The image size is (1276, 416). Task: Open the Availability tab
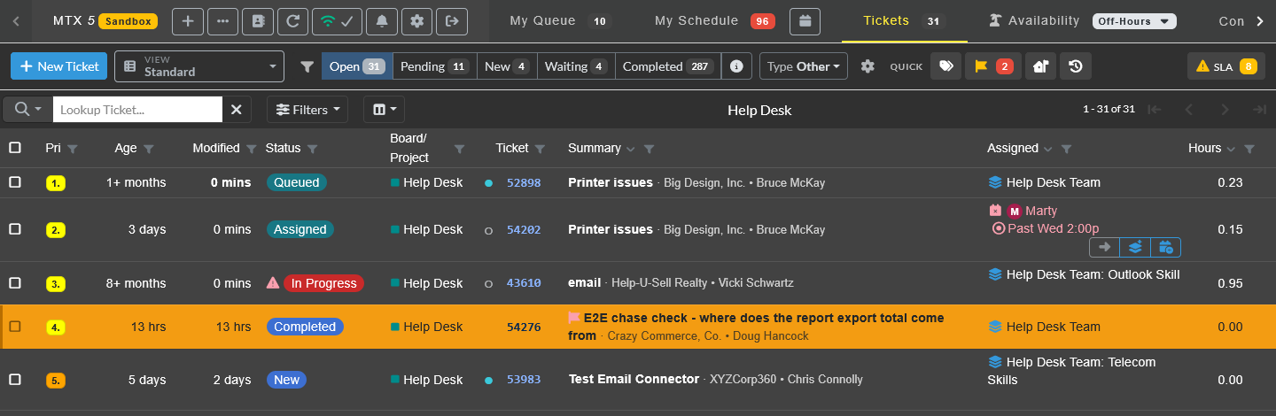[x=1034, y=20]
